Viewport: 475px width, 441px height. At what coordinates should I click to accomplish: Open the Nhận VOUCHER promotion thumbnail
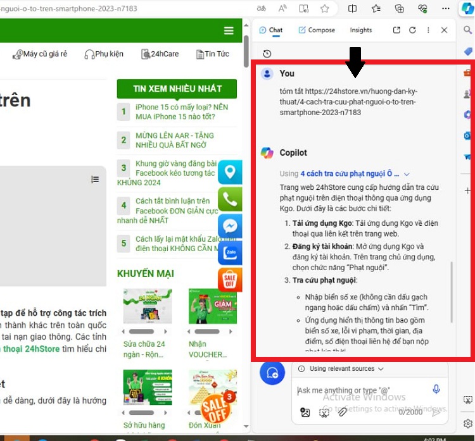(x=213, y=306)
